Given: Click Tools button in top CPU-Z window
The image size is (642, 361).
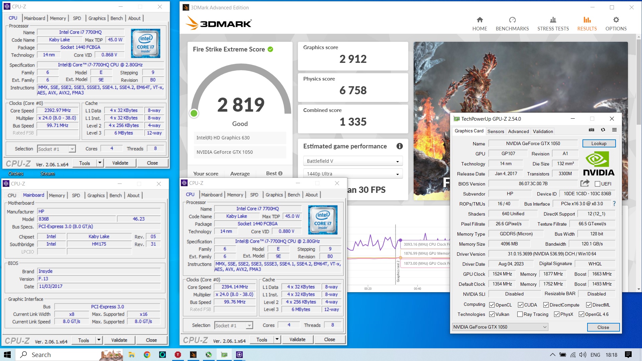Looking at the screenshot, I should [85, 163].
